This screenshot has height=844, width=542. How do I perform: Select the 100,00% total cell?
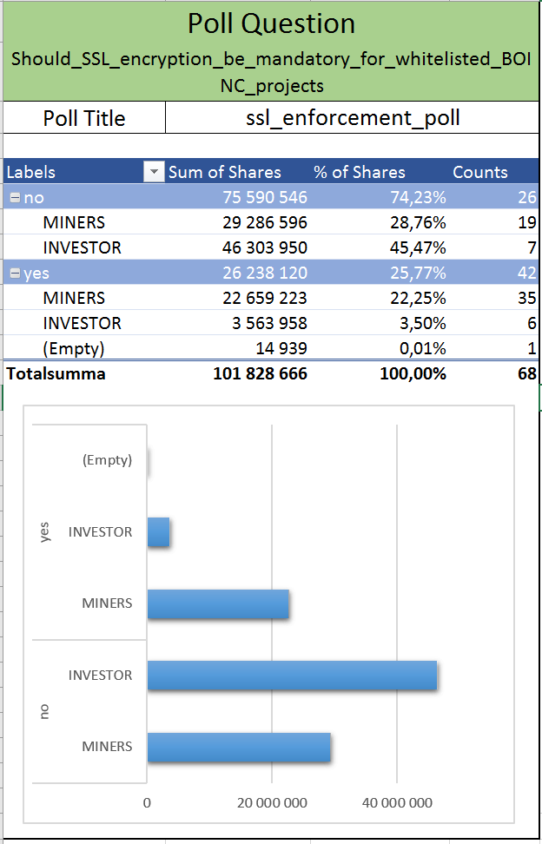point(413,373)
